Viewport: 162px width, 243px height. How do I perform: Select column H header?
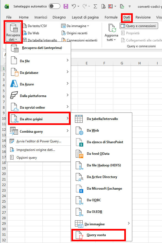click(x=139, y=63)
